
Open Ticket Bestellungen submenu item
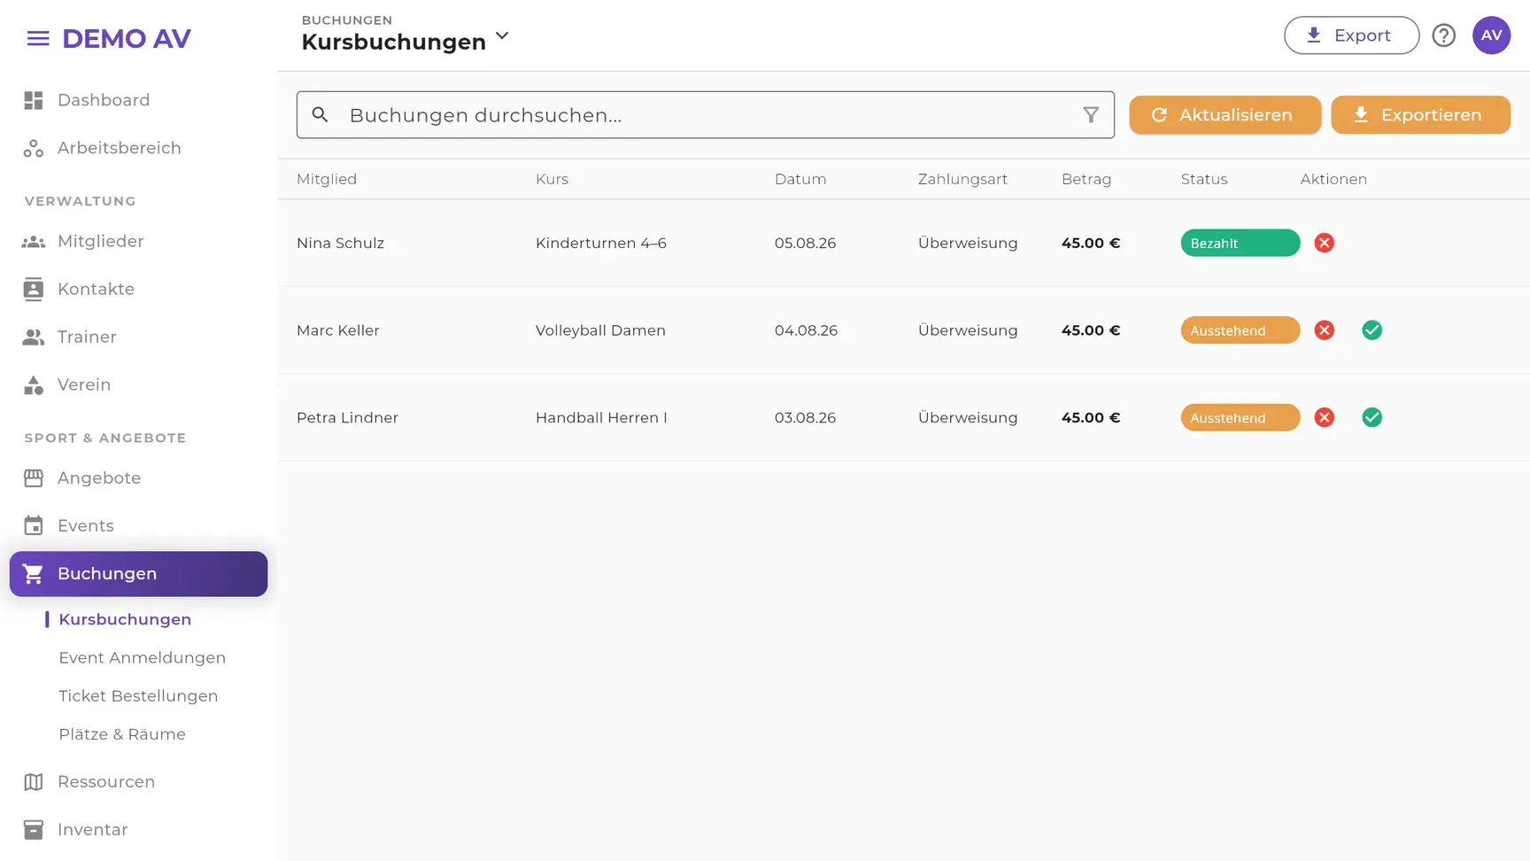138,696
